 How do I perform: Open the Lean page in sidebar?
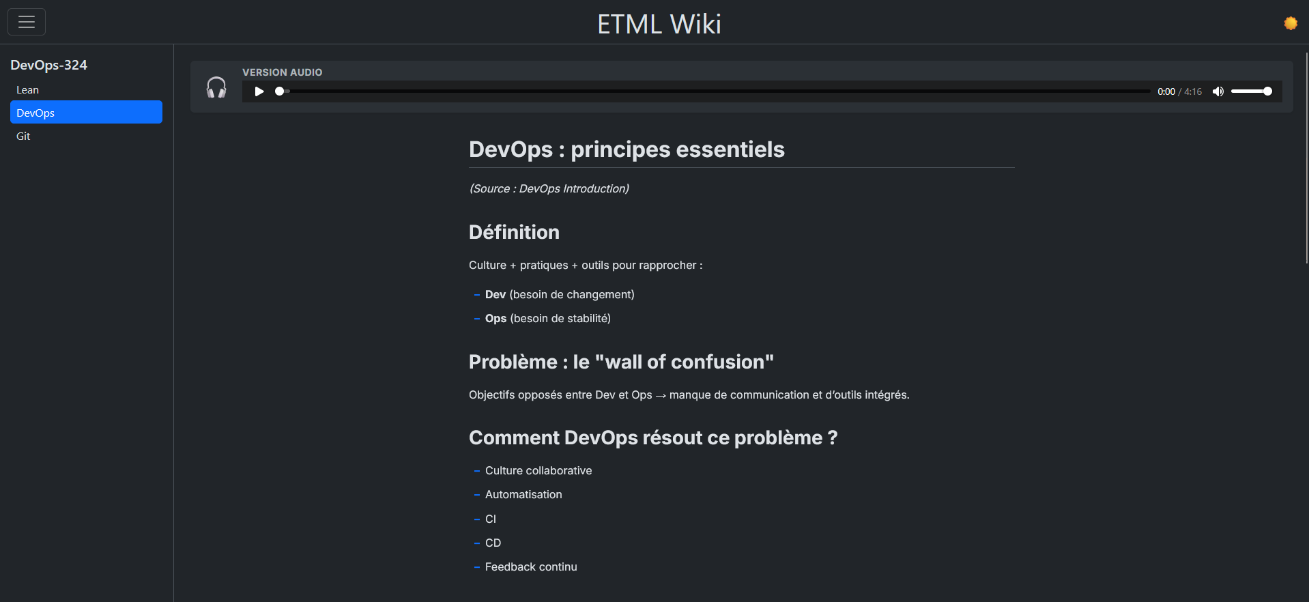(28, 90)
